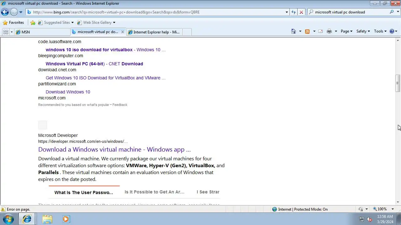Click the muted volume speaker tray icon
This screenshot has height=225, width=401.
(370, 219)
